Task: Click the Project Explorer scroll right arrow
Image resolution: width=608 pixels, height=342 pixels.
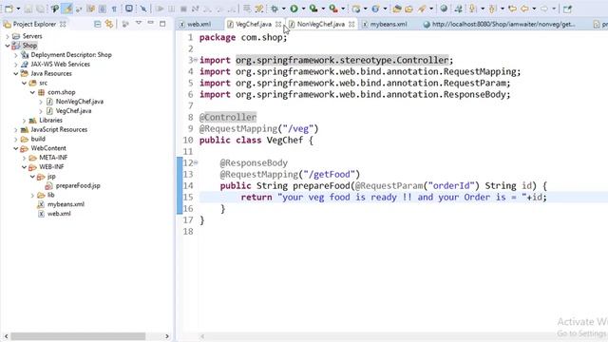Action: pyautogui.click(x=167, y=335)
